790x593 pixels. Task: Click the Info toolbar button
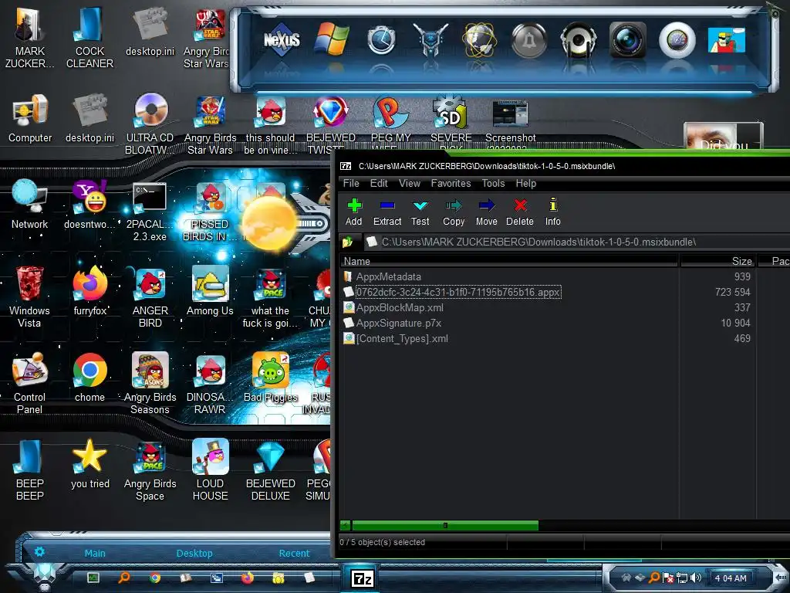pyautogui.click(x=552, y=212)
